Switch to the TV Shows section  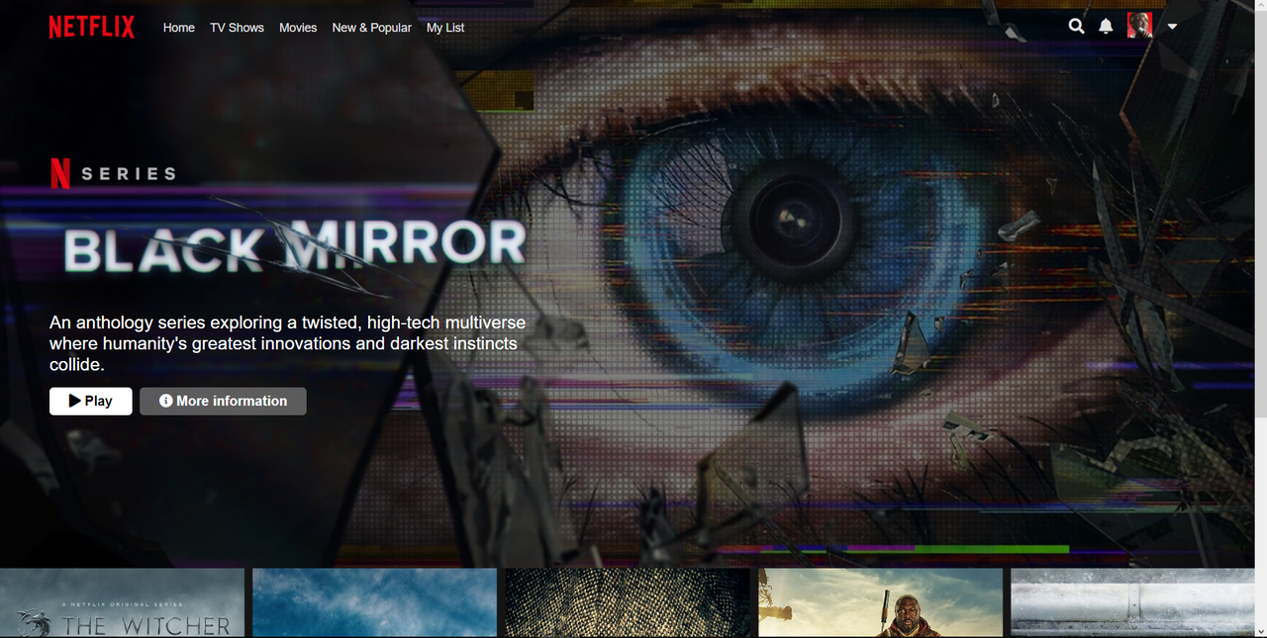237,28
